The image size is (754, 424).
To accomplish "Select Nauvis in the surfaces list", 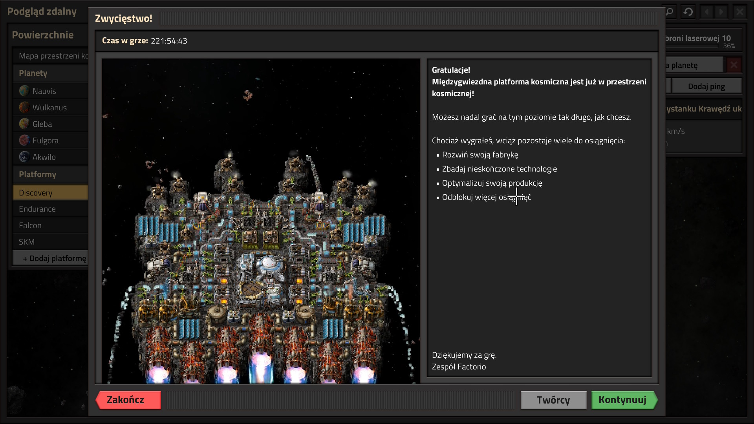I will coord(51,91).
